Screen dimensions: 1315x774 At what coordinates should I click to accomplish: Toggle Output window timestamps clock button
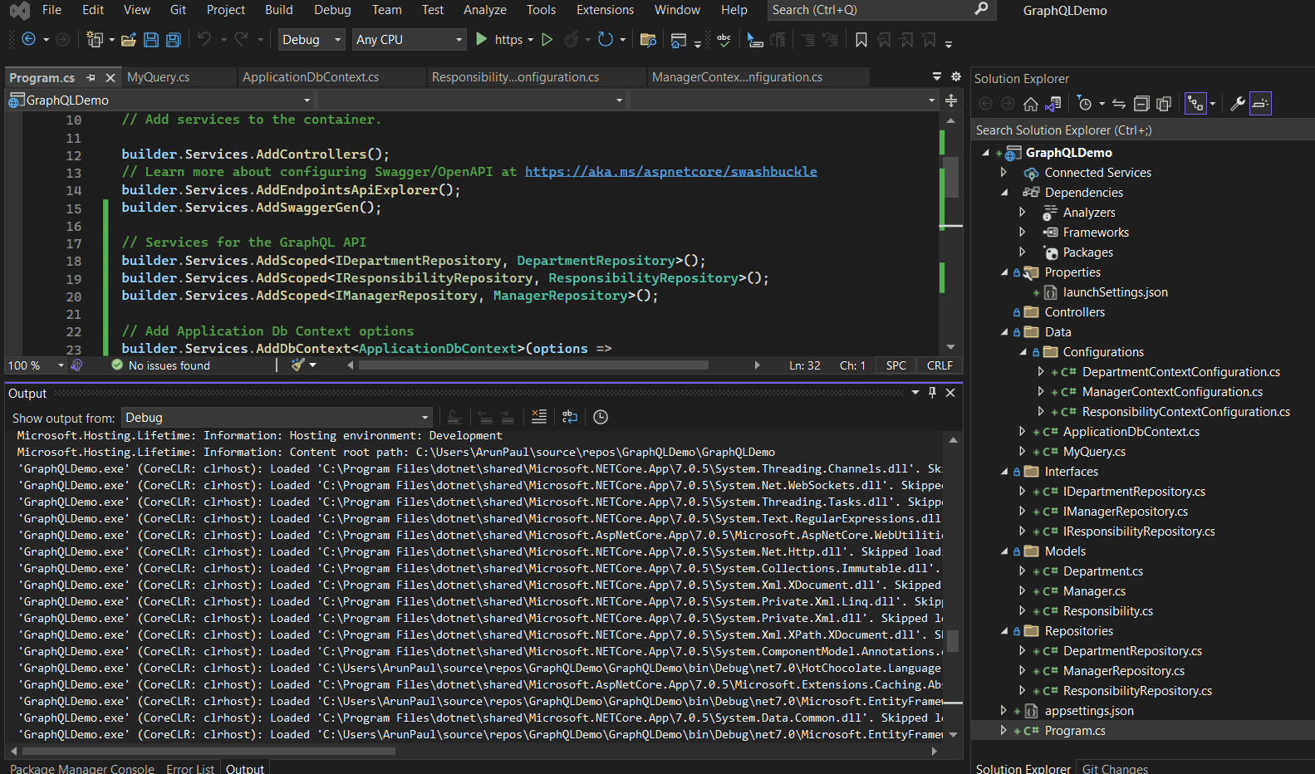601,417
